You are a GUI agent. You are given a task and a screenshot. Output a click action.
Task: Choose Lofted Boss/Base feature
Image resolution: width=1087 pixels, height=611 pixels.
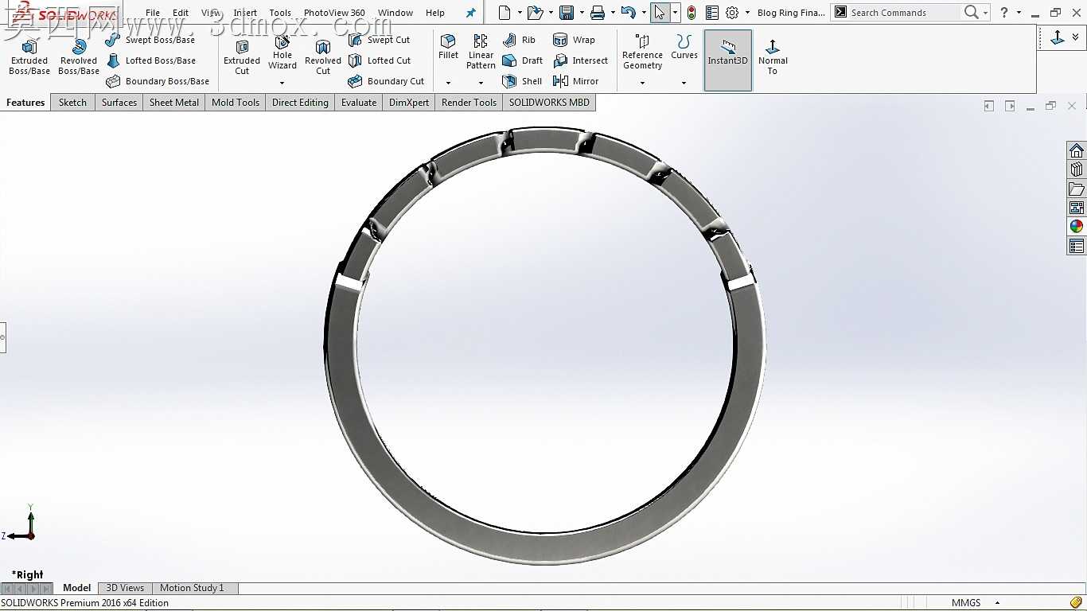tap(150, 60)
